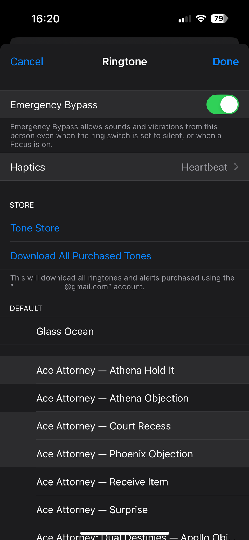Tap the battery level indicator
This screenshot has height=540, width=249.
(x=219, y=19)
